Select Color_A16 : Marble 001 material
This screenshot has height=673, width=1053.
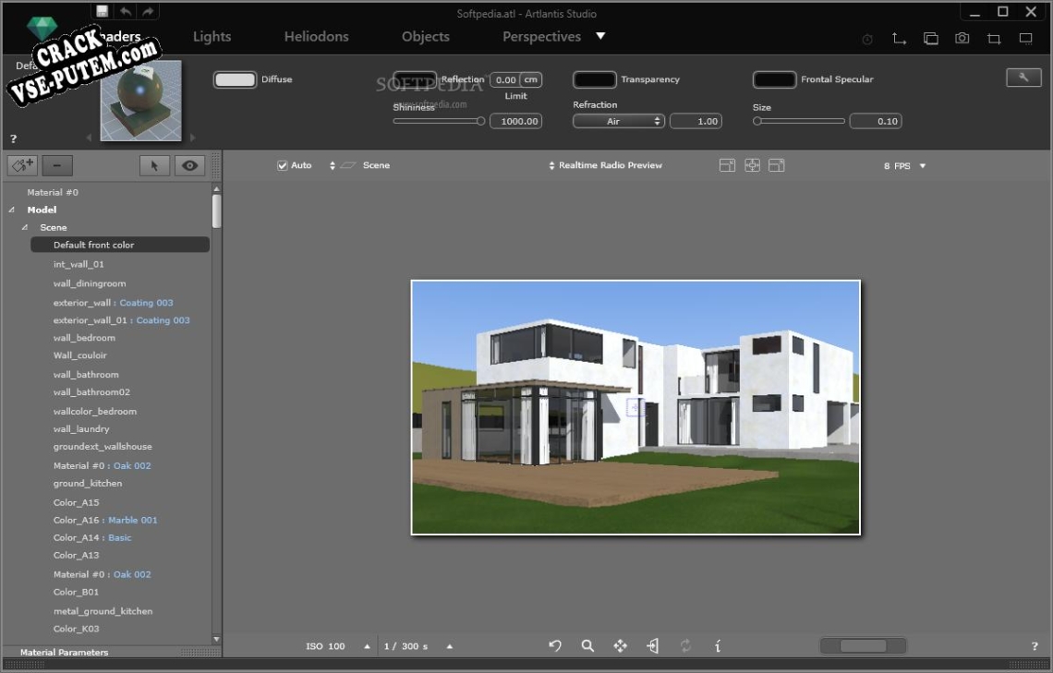pos(104,520)
